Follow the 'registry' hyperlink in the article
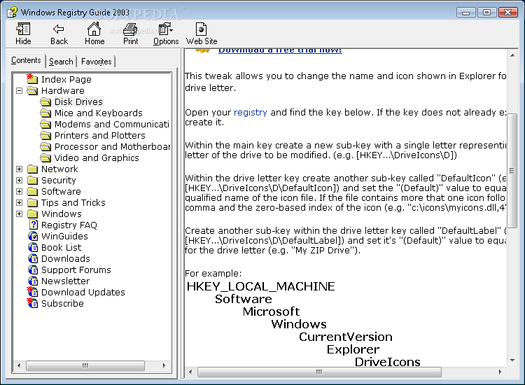The image size is (525, 385). [250, 112]
